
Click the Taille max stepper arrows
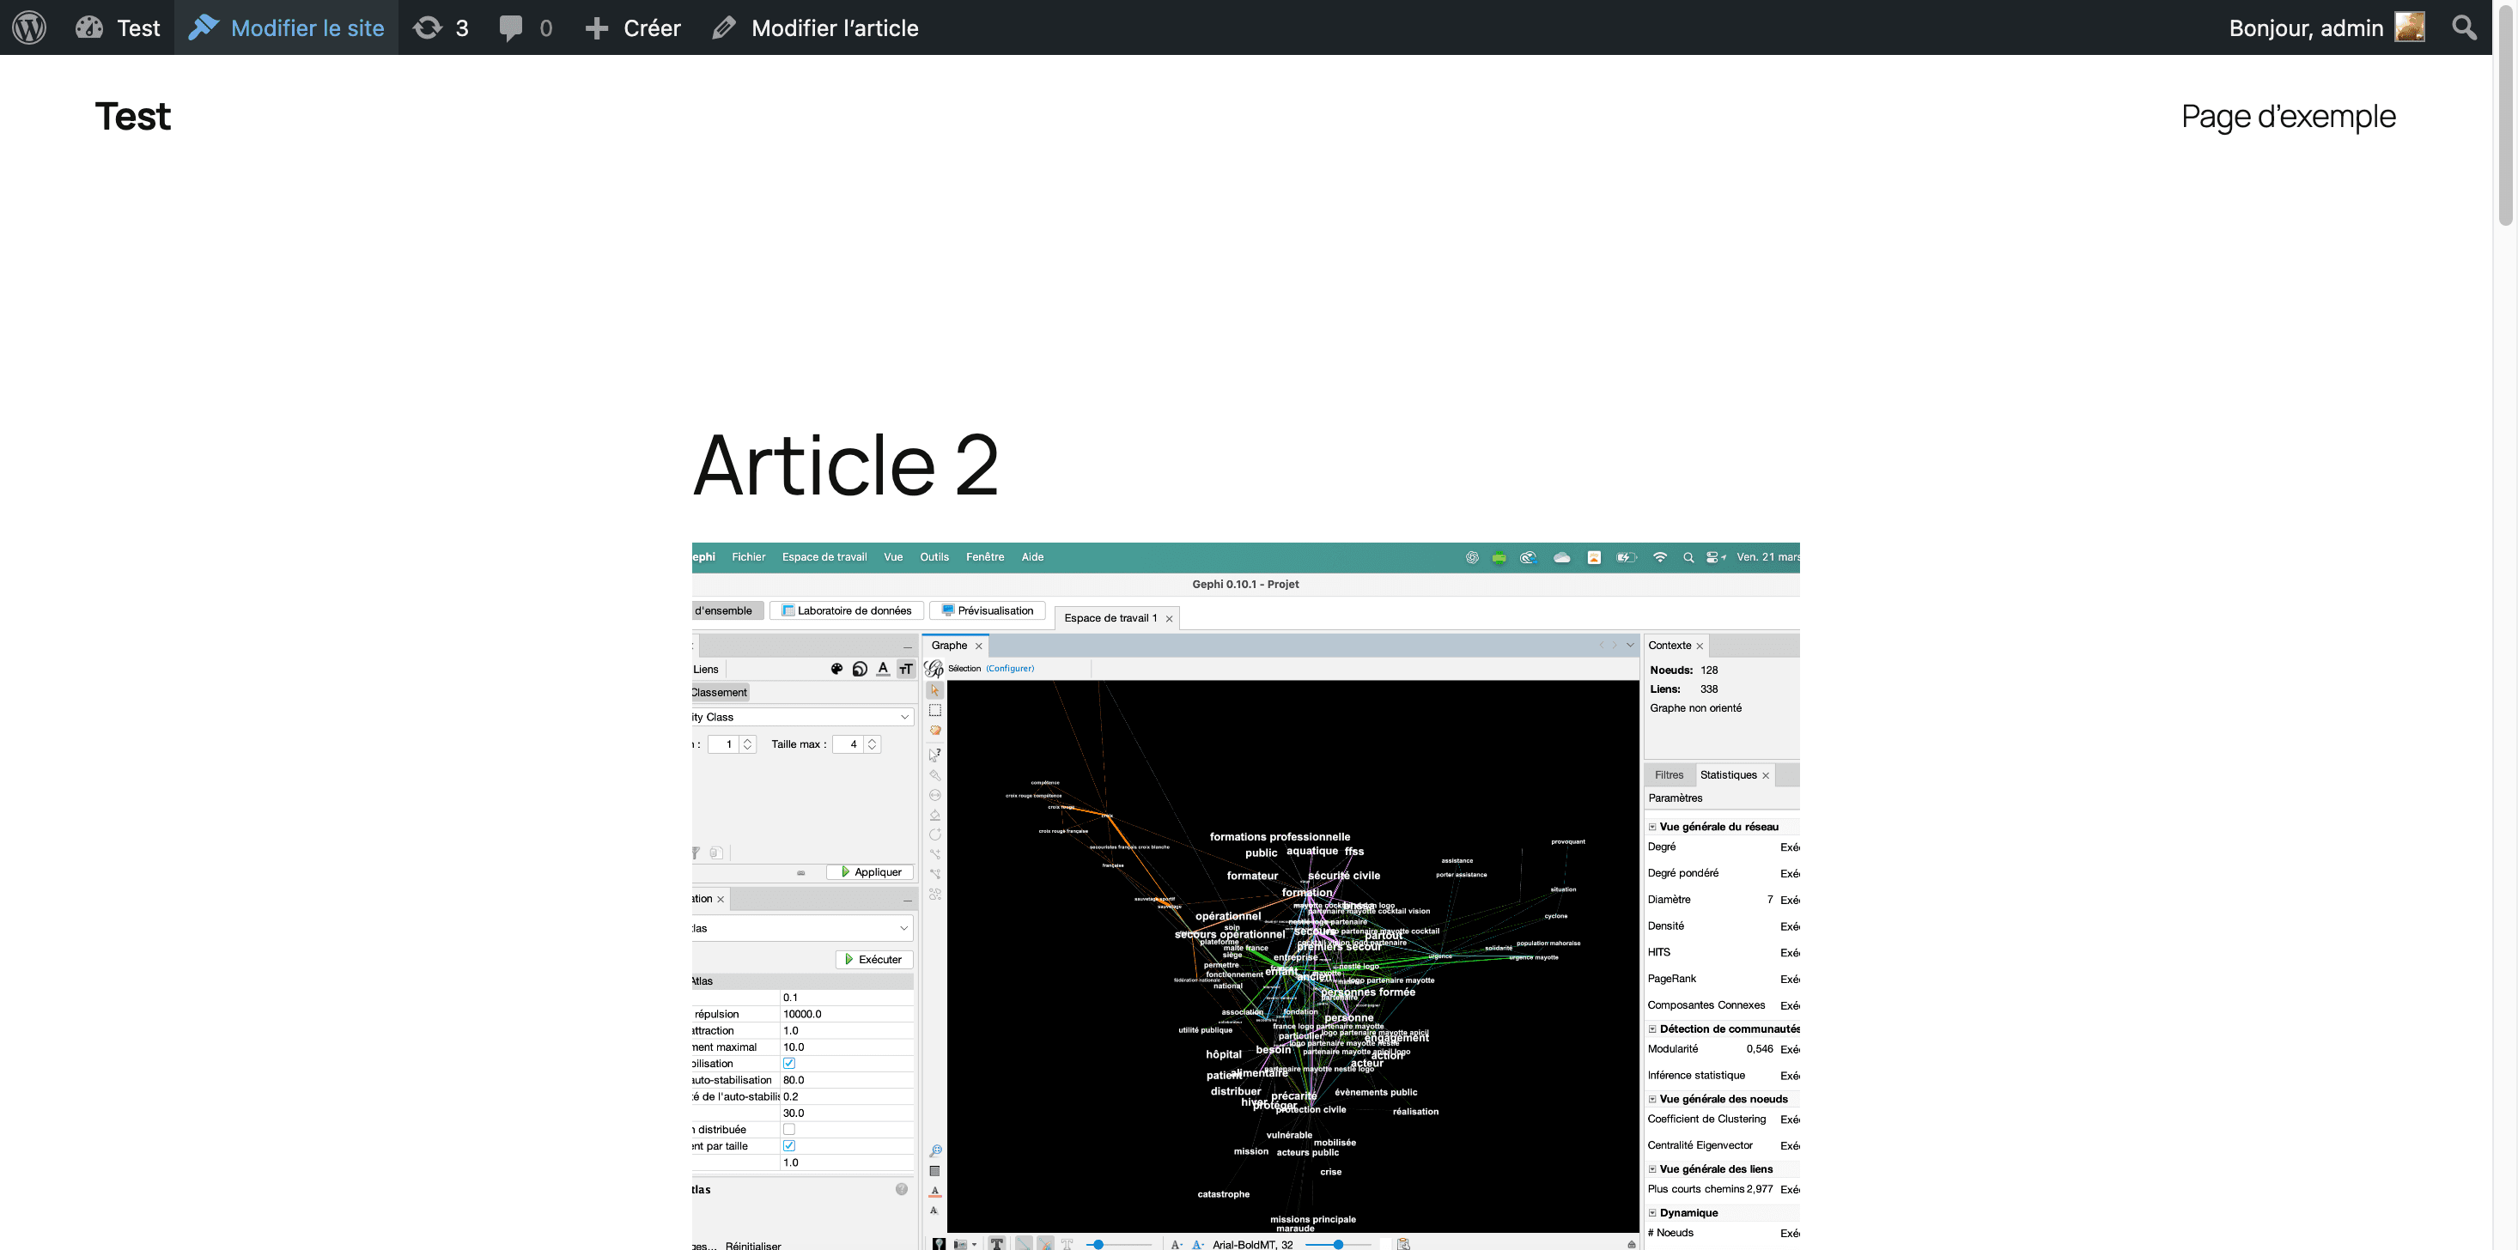point(872,744)
